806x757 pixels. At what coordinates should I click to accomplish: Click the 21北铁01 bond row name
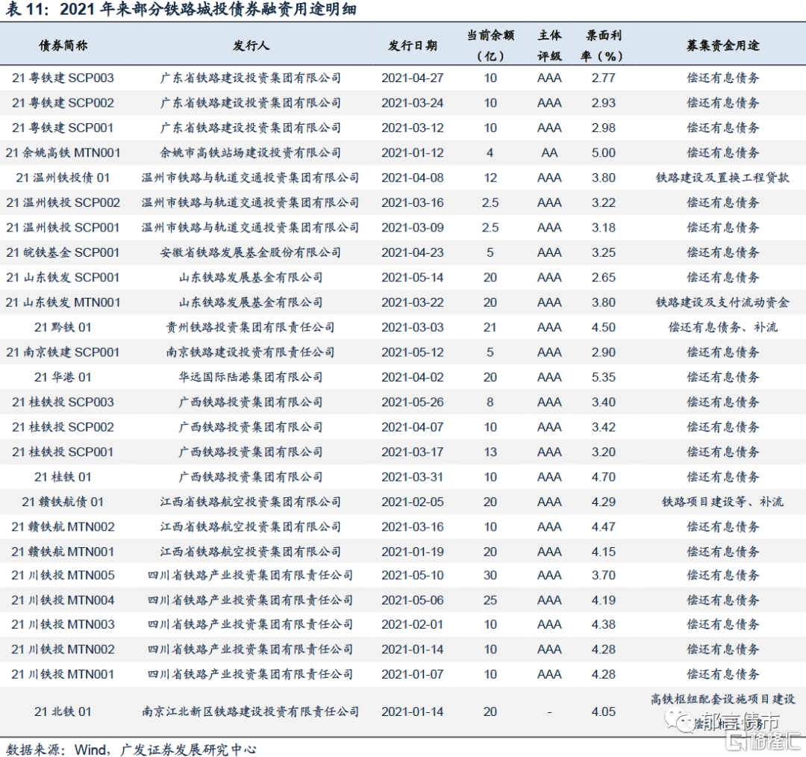point(63,711)
